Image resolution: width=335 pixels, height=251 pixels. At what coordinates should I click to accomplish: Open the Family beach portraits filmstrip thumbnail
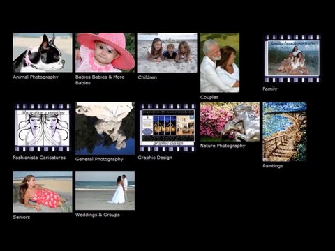pyautogui.click(x=292, y=59)
